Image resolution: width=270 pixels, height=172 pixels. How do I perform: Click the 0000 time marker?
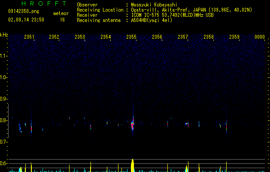click(x=260, y=37)
